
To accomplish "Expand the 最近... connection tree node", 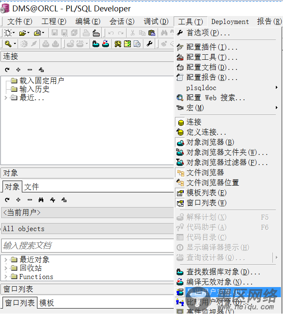I will pos(6,98).
